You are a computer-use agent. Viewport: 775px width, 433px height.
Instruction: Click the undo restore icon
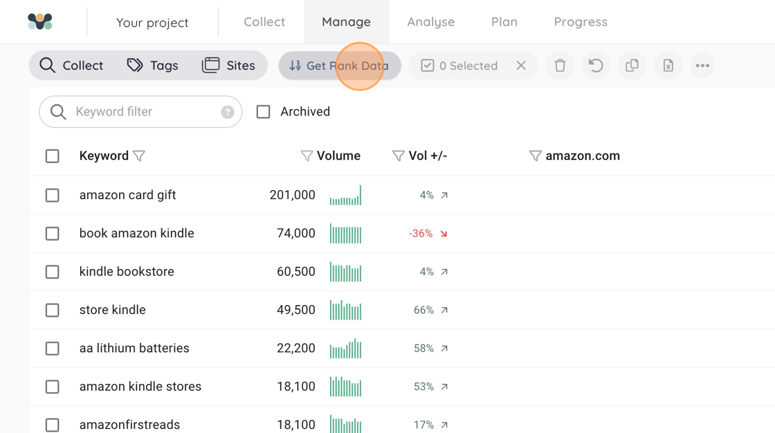pos(596,65)
